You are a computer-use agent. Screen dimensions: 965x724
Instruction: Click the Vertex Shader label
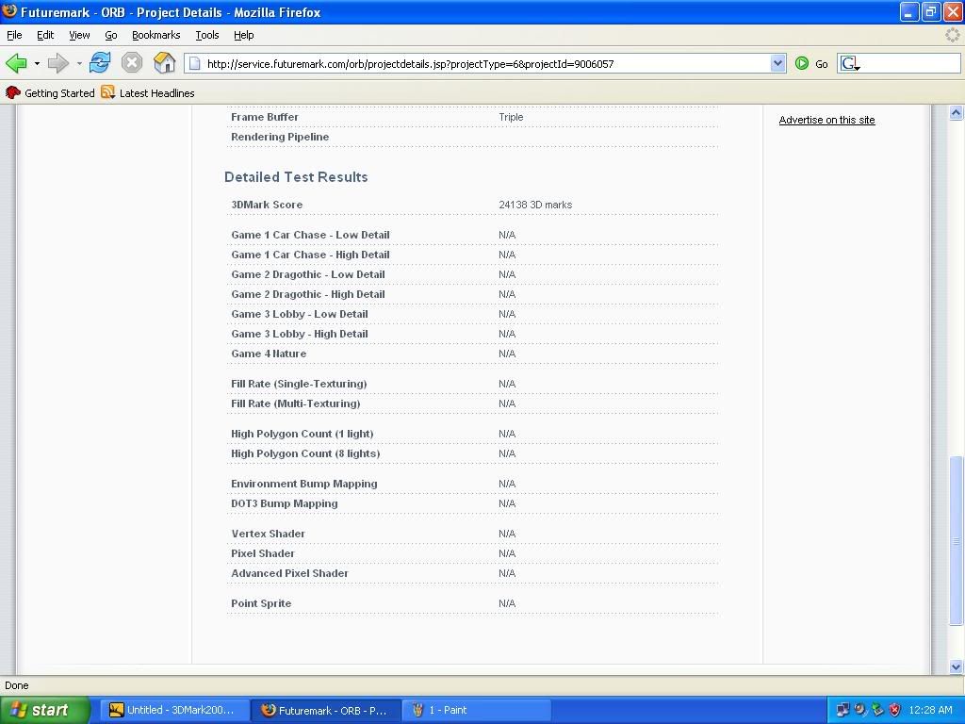268,534
